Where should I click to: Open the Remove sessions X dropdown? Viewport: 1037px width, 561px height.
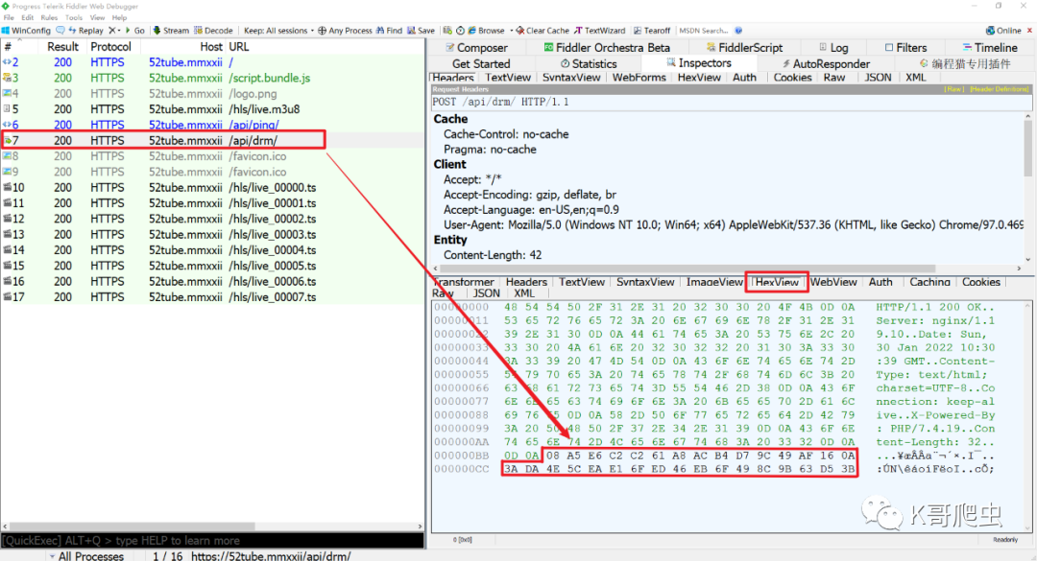tap(115, 31)
